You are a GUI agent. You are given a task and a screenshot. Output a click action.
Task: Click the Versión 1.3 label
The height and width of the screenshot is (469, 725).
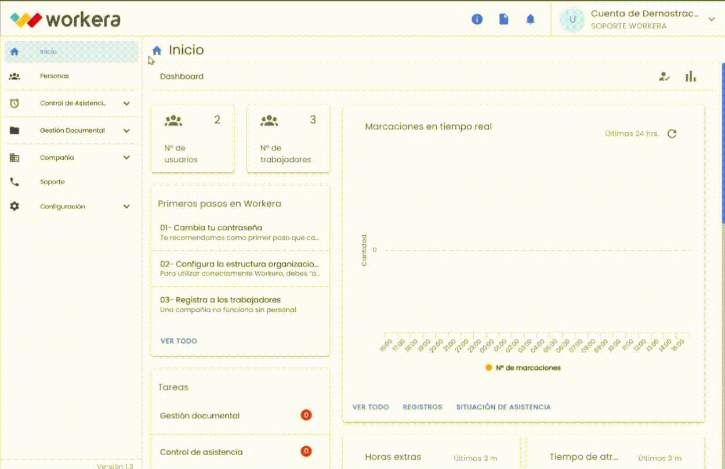click(x=115, y=466)
